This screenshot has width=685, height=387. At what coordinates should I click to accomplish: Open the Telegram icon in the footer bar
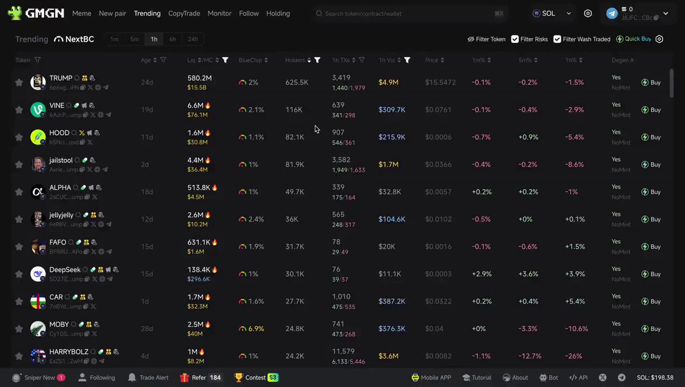coord(622,377)
